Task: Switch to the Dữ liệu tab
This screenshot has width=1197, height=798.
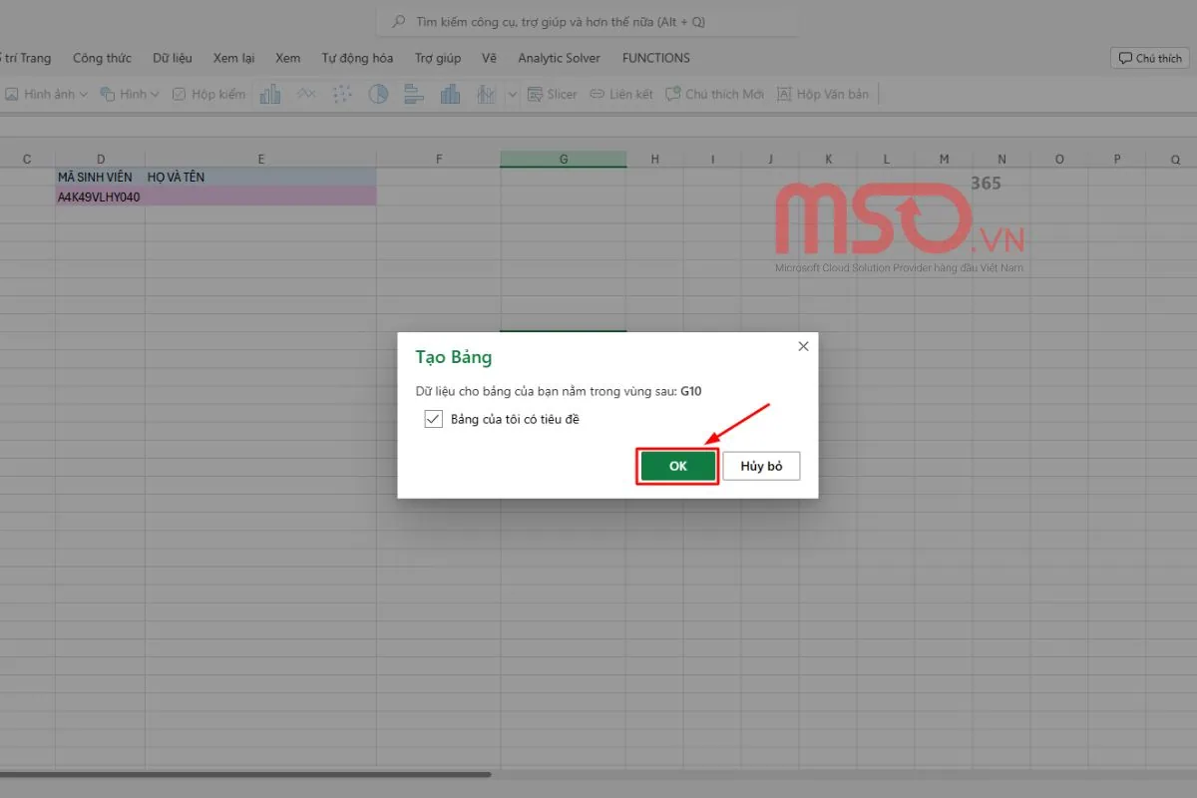Action: [x=173, y=58]
